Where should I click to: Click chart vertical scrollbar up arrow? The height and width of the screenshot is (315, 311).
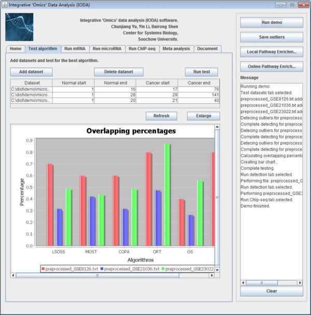217,127
